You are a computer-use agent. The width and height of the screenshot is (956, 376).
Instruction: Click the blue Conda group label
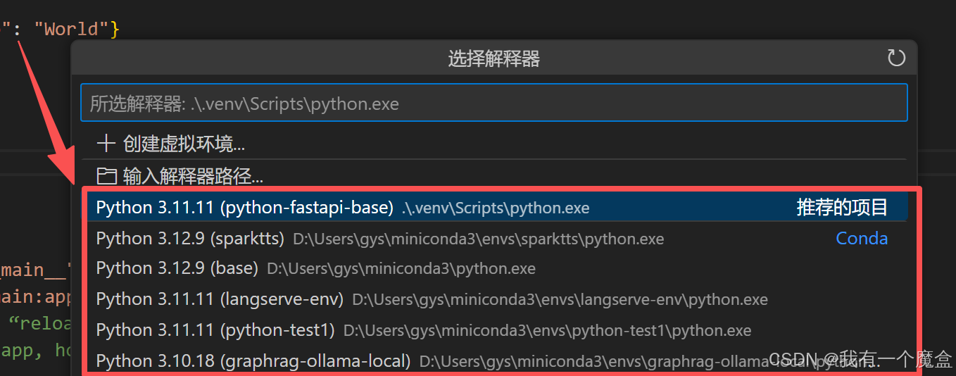click(x=862, y=239)
